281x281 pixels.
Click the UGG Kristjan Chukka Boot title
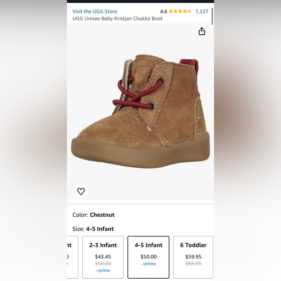pos(117,19)
